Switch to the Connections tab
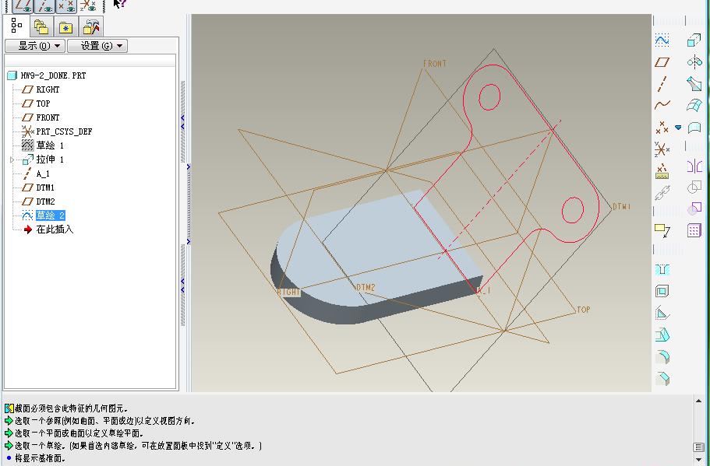 tap(91, 27)
